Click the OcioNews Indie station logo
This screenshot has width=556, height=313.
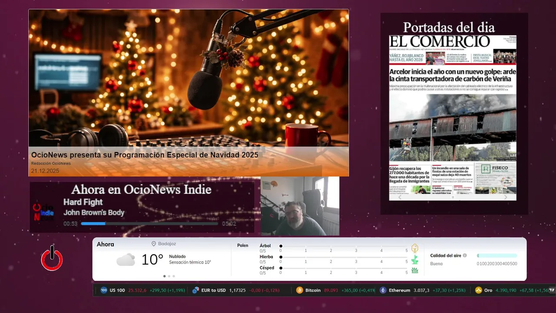coord(43,212)
